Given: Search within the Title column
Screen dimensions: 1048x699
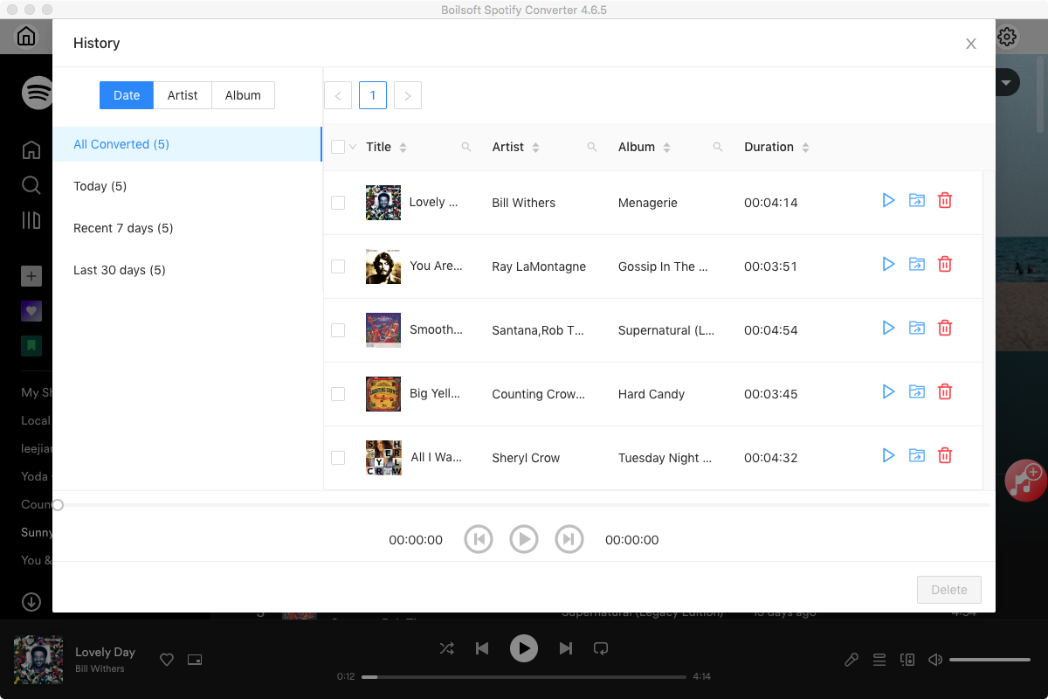Looking at the screenshot, I should coord(466,148).
